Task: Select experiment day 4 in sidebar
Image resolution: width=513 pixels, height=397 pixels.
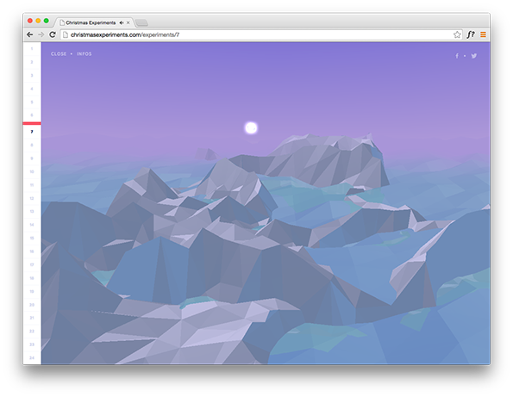Action: tap(32, 89)
